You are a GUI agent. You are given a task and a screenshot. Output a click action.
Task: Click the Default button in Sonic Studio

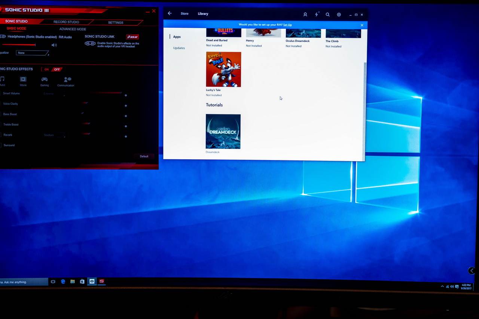pyautogui.click(x=144, y=156)
